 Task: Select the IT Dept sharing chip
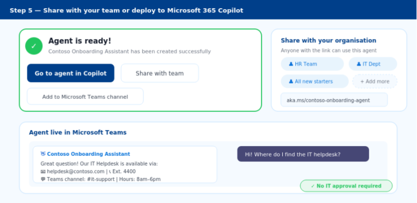[x=373, y=64]
